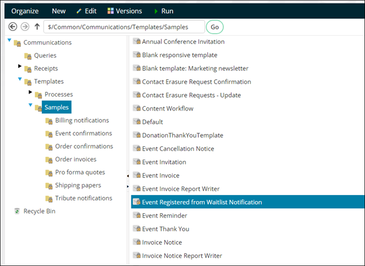Viewport: 365px width, 266px height.
Task: Select the Content Workflow template
Action: [168, 109]
